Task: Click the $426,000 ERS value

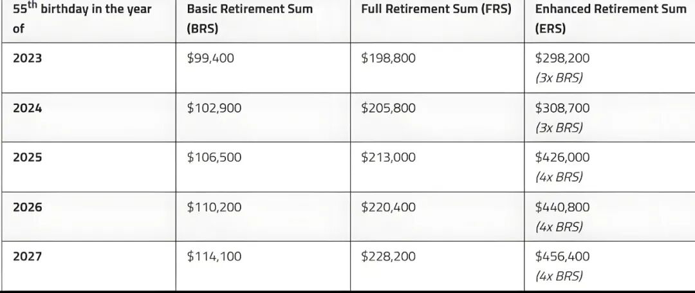Action: coord(562,157)
